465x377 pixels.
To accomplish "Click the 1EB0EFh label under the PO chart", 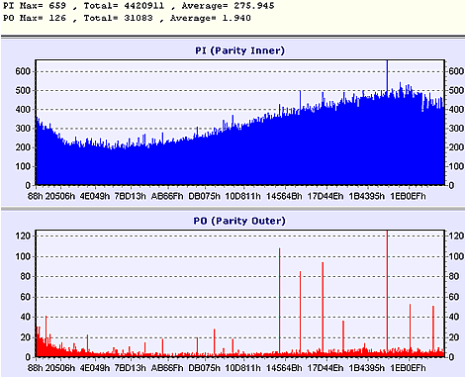I will coord(408,367).
